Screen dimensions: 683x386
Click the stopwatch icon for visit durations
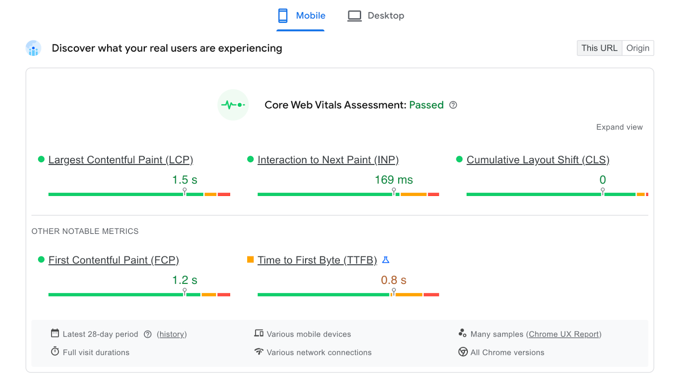click(x=55, y=351)
